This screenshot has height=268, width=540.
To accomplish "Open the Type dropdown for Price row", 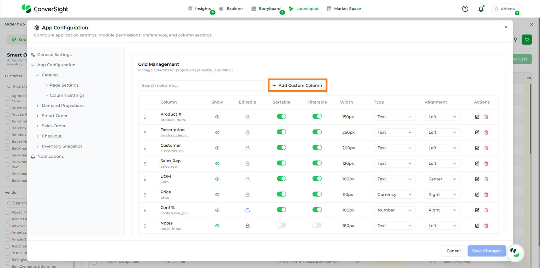I will tap(394, 194).
